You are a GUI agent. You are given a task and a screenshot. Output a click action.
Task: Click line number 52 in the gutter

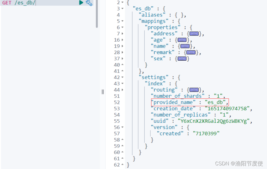(x=117, y=103)
